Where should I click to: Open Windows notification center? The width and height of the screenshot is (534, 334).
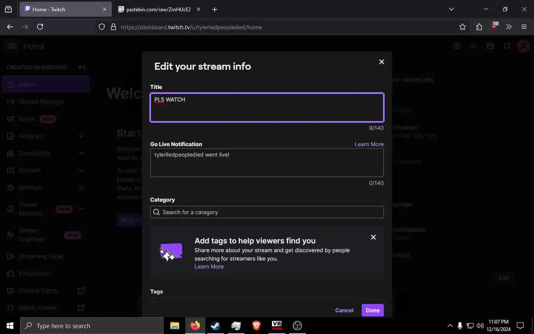pyautogui.click(x=520, y=326)
